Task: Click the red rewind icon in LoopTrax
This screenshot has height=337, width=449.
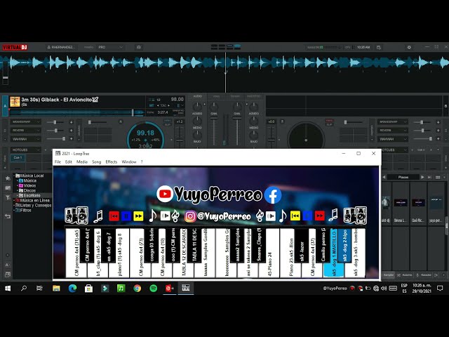Action: point(114,216)
